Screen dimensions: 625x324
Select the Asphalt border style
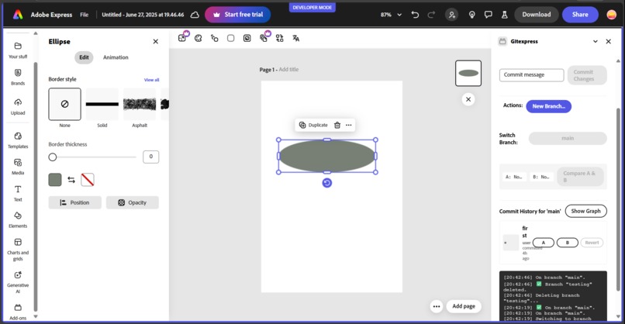click(140, 104)
